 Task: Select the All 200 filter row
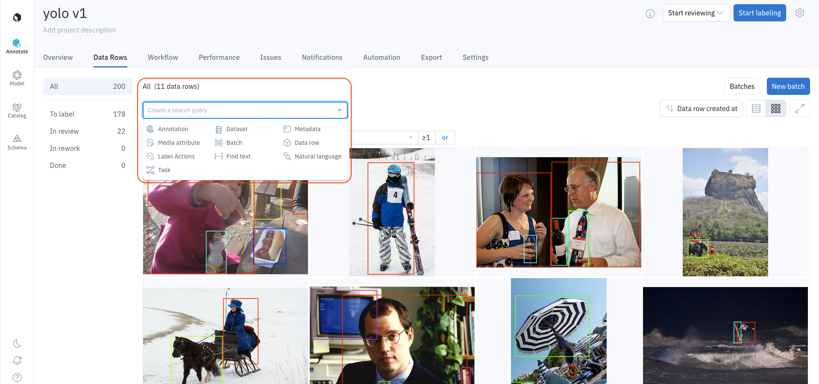88,86
